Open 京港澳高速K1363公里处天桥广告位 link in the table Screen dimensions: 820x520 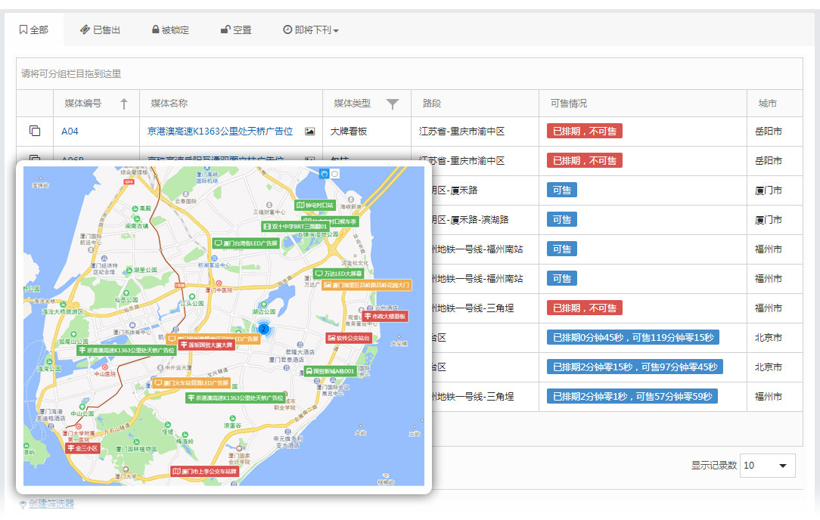click(220, 132)
